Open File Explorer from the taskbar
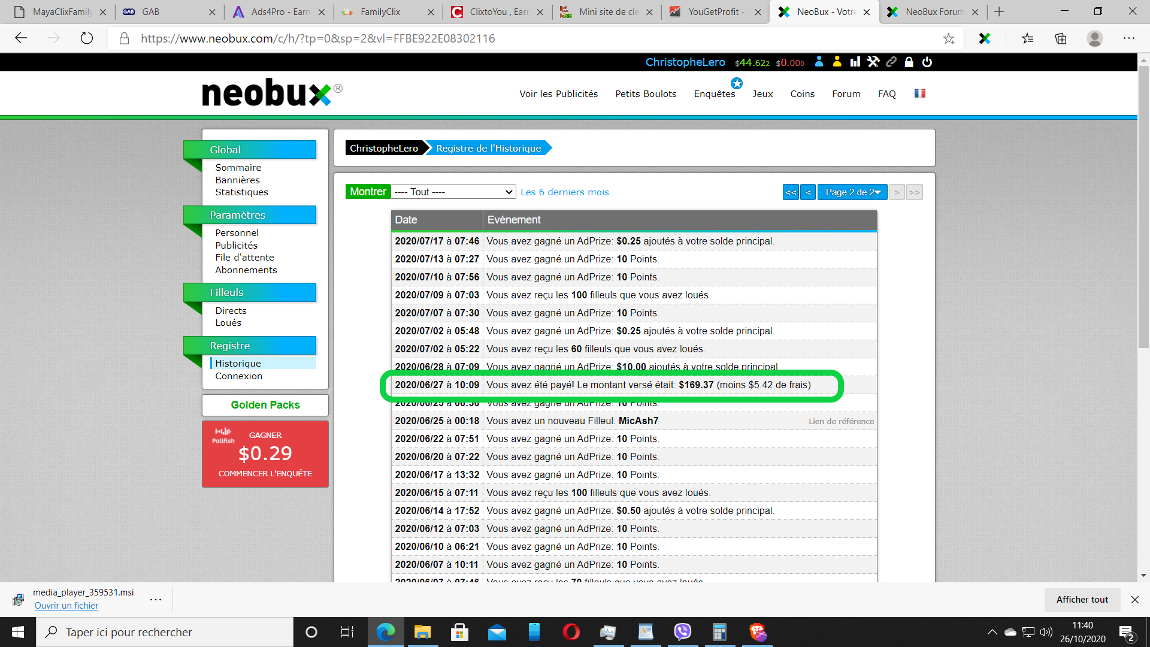 click(422, 632)
